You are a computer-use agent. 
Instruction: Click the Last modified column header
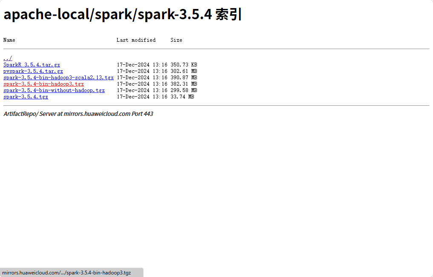tap(136, 40)
